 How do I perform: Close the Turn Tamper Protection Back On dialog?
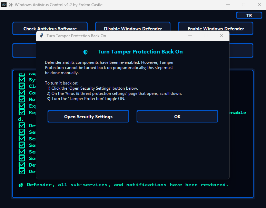pyautogui.click(x=221, y=36)
